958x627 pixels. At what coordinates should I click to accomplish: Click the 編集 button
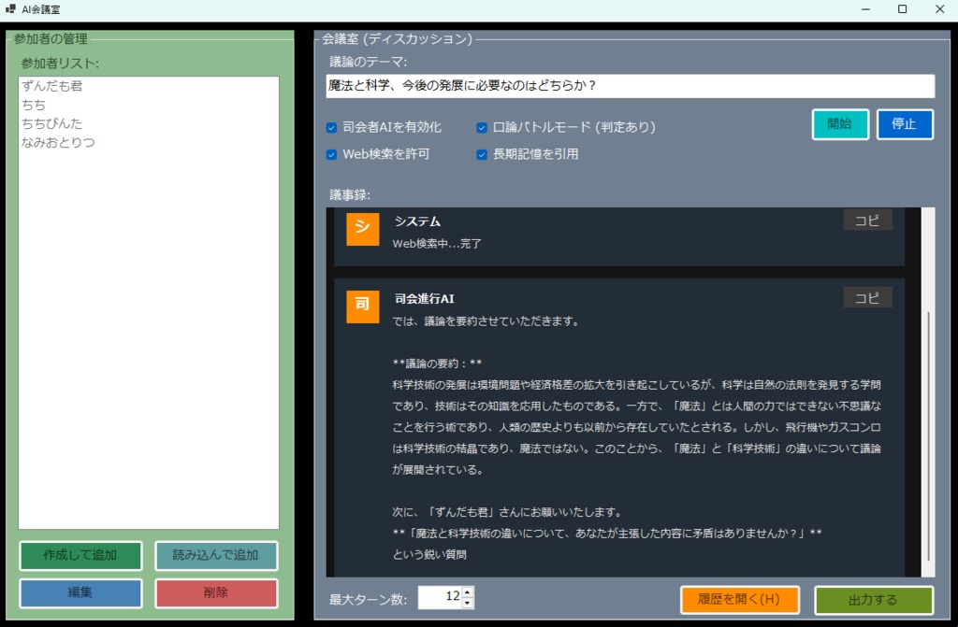click(80, 592)
